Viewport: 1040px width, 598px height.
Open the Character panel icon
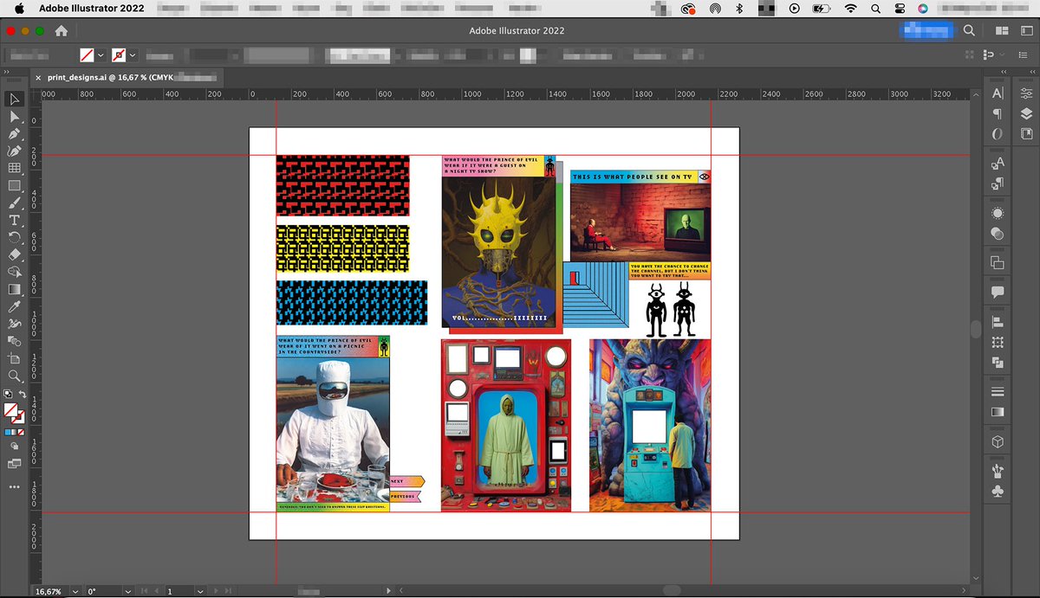pos(998,93)
